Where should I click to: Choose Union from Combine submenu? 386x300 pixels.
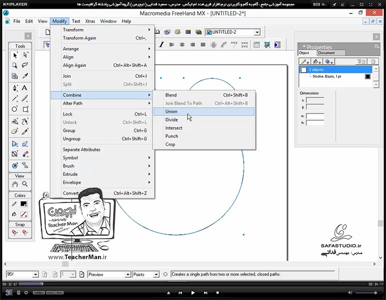click(204, 112)
